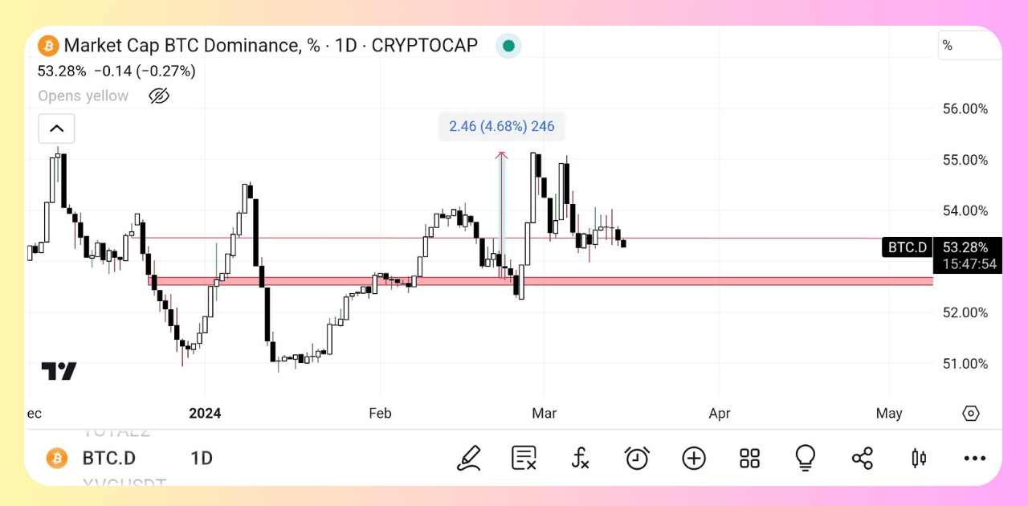The image size is (1028, 506).
Task: Open chart settings via the gear icon
Action: (971, 413)
